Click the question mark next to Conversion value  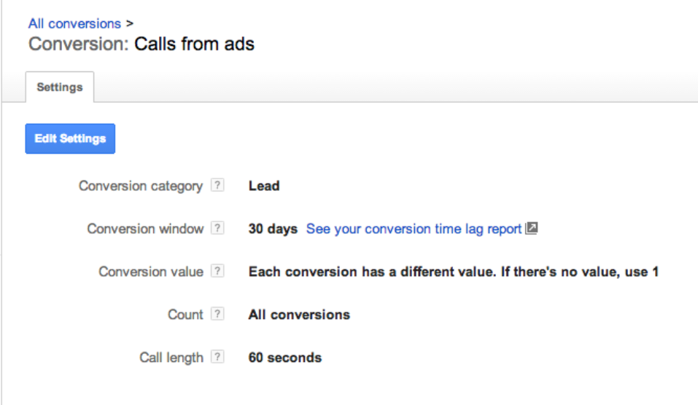click(217, 272)
